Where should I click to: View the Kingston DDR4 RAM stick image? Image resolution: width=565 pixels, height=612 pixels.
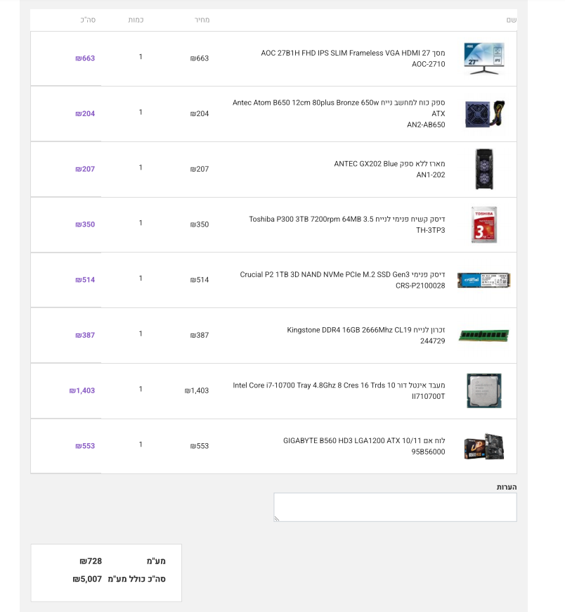tap(484, 336)
